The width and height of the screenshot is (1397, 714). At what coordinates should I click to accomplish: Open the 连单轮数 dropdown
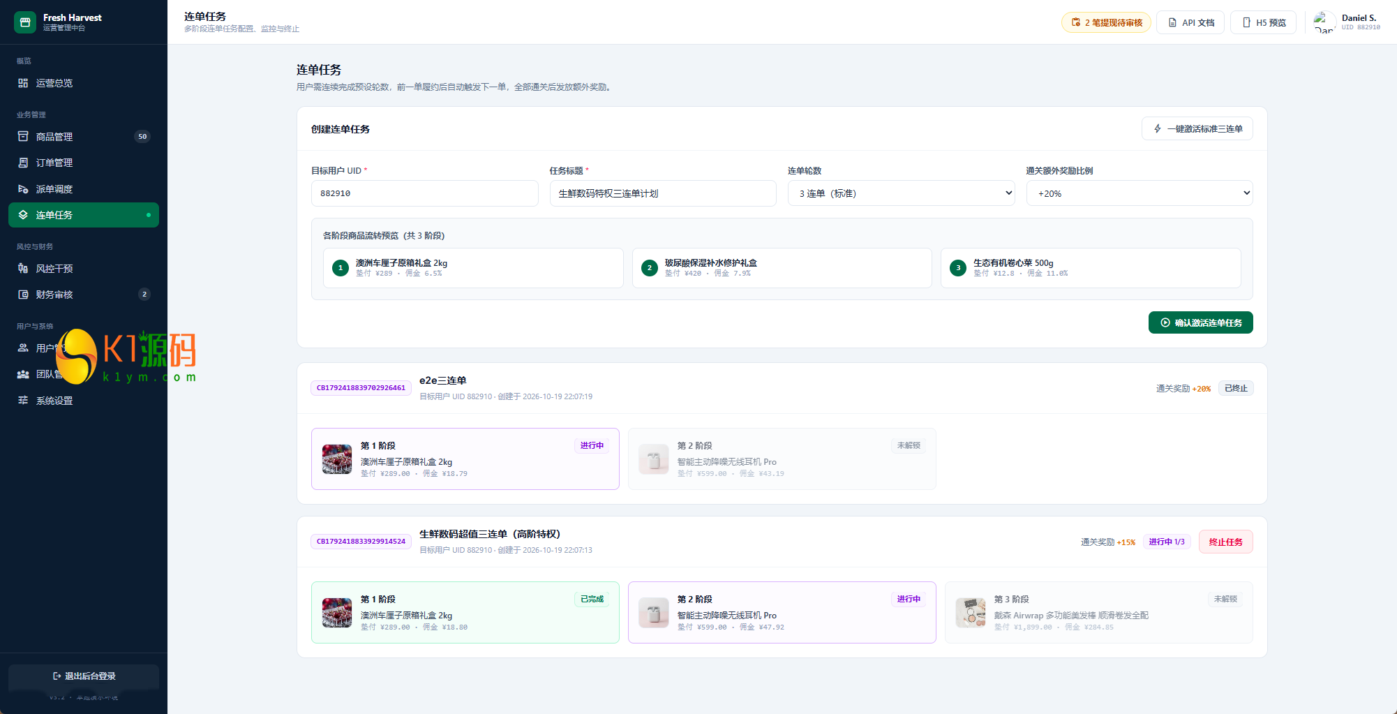coord(901,193)
